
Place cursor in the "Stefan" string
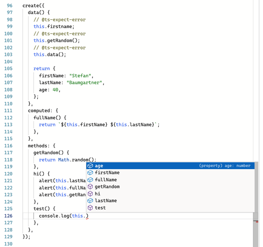tap(82, 76)
